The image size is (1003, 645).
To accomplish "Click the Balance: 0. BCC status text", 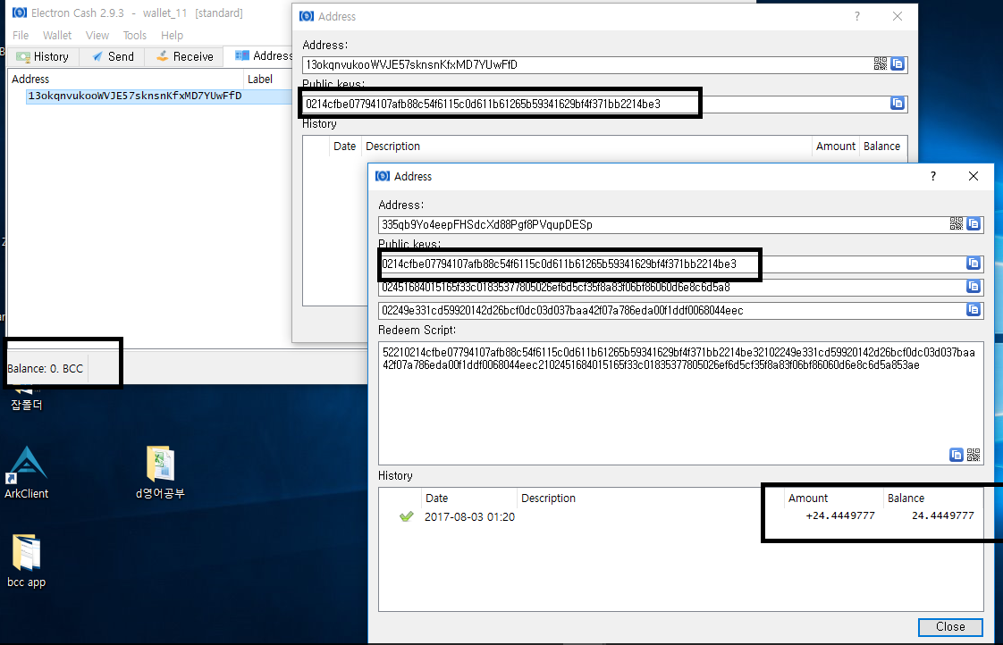I will pos(45,369).
